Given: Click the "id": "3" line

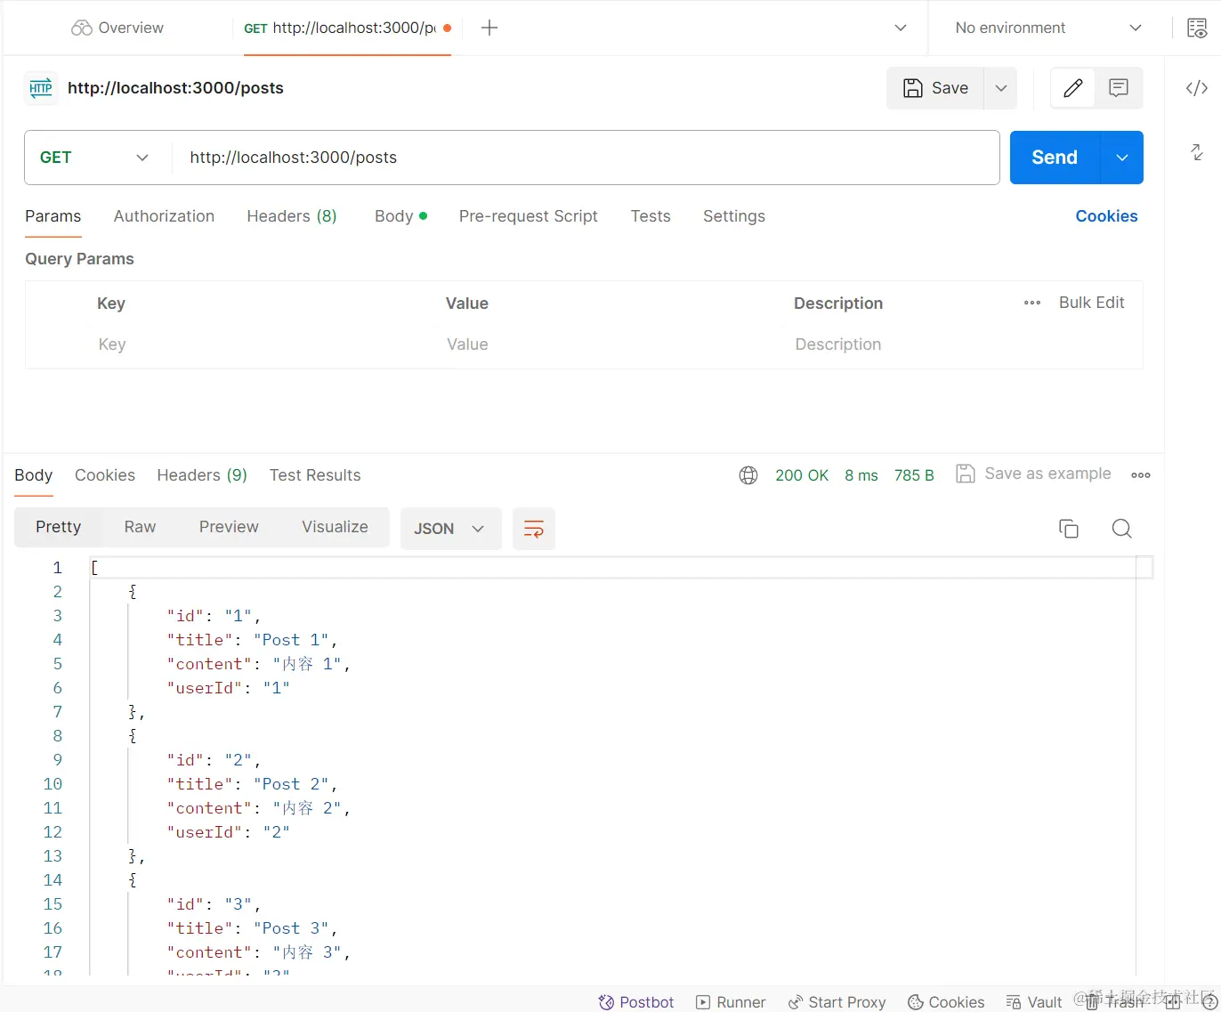Looking at the screenshot, I should point(214,904).
